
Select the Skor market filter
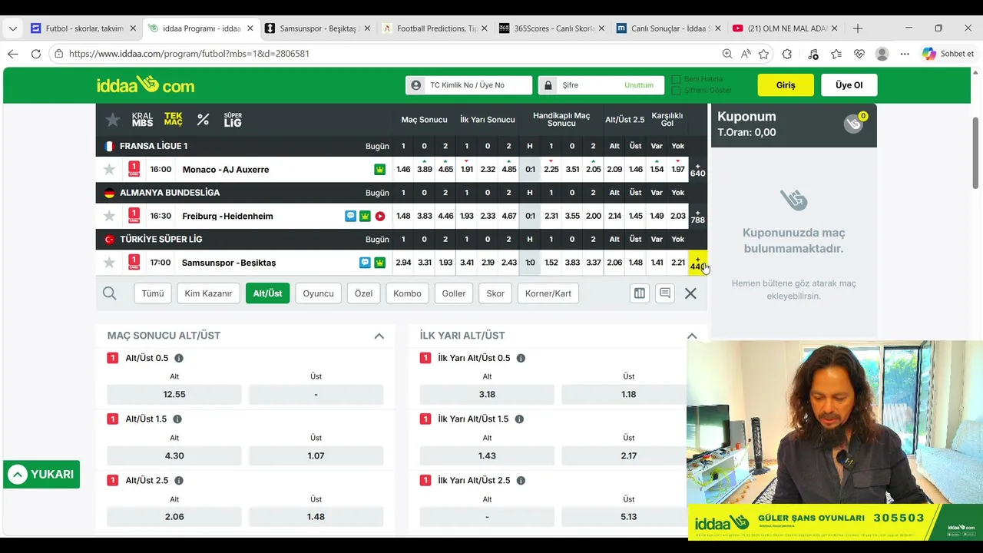[x=495, y=293]
